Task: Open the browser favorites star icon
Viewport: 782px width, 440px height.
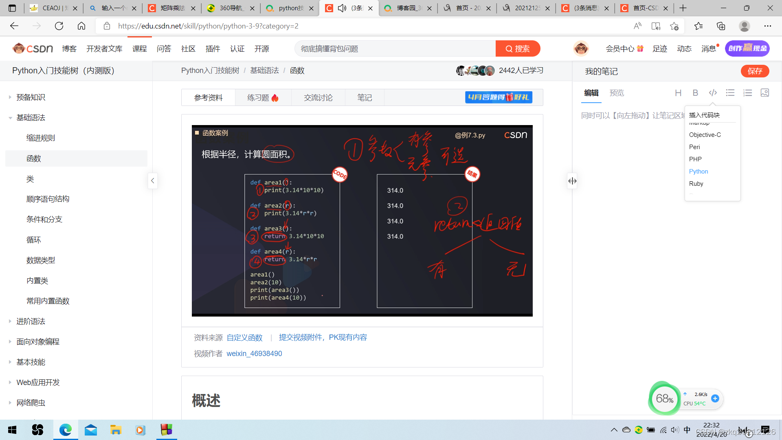Action: pyautogui.click(x=699, y=26)
